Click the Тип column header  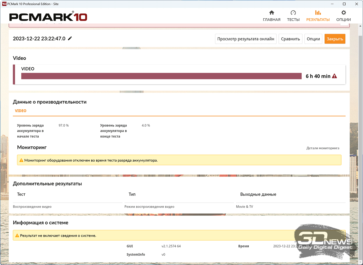132,194
